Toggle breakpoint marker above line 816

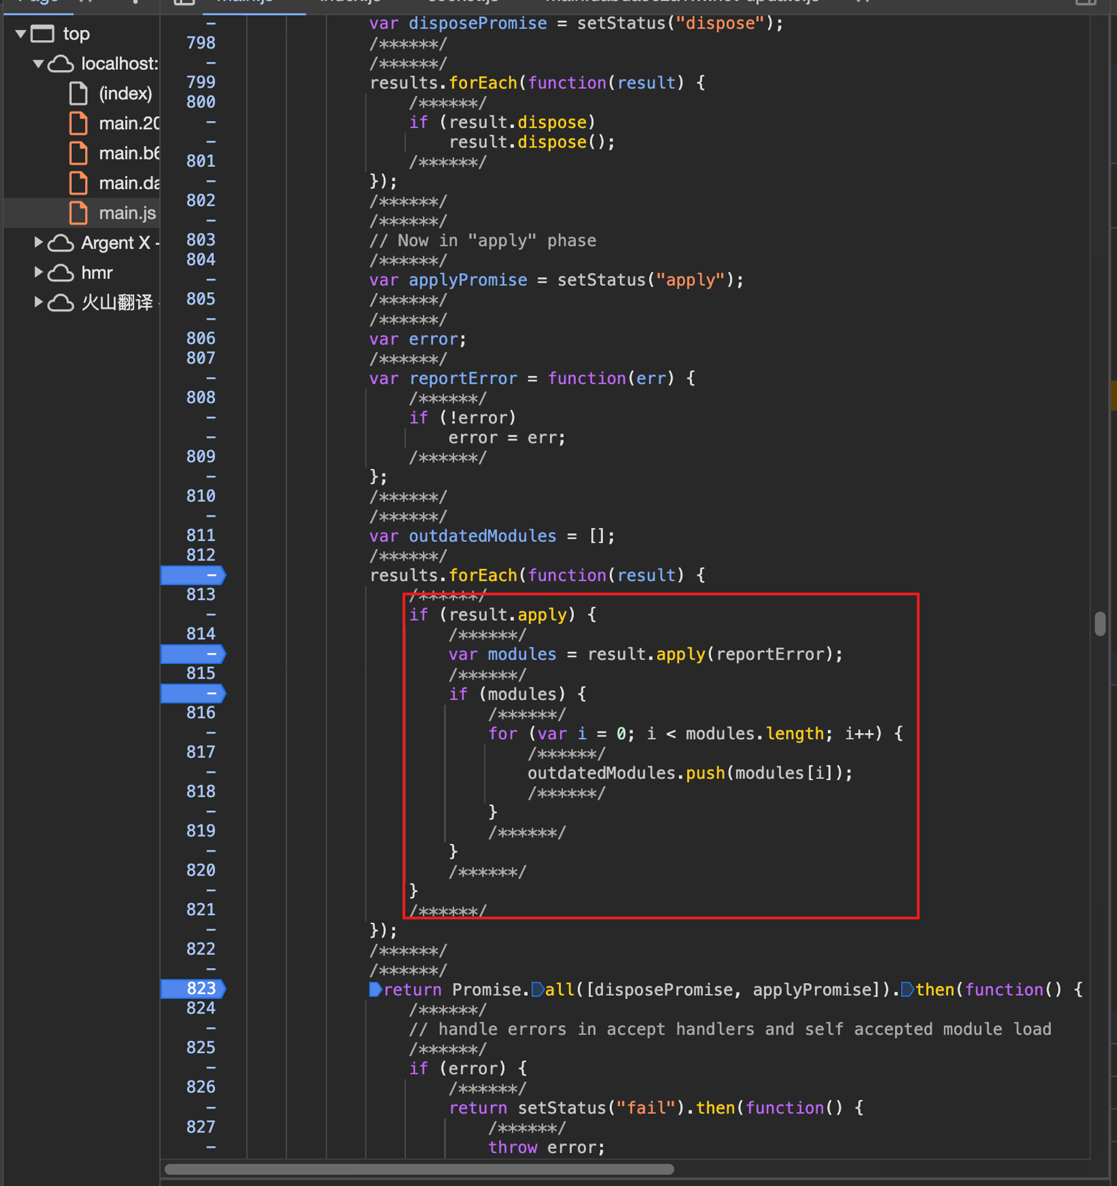(193, 693)
